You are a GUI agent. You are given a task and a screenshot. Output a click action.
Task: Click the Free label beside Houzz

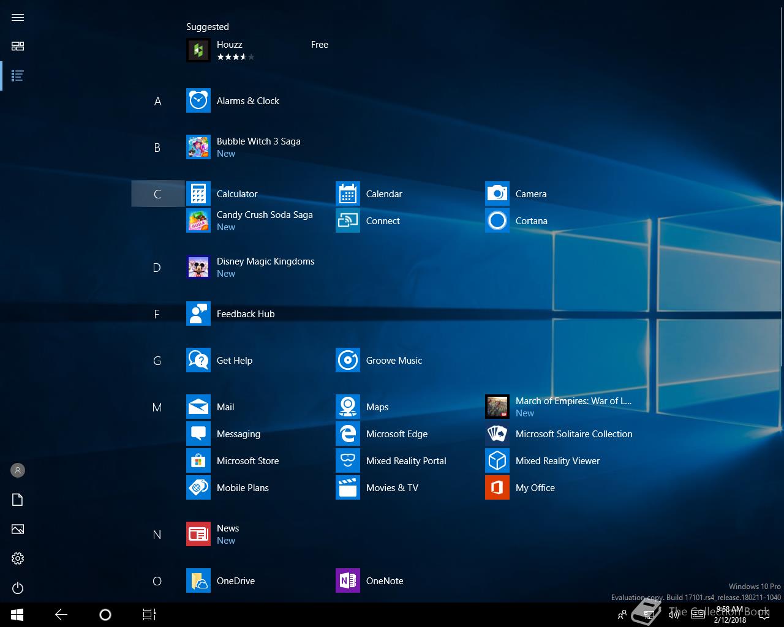tap(320, 45)
